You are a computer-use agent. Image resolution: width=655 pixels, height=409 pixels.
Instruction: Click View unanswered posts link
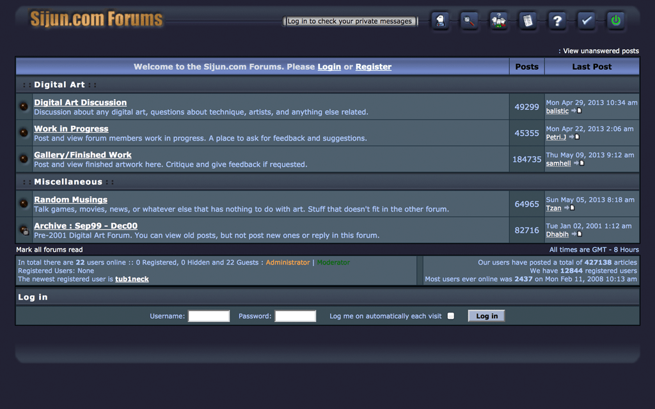[x=601, y=51]
